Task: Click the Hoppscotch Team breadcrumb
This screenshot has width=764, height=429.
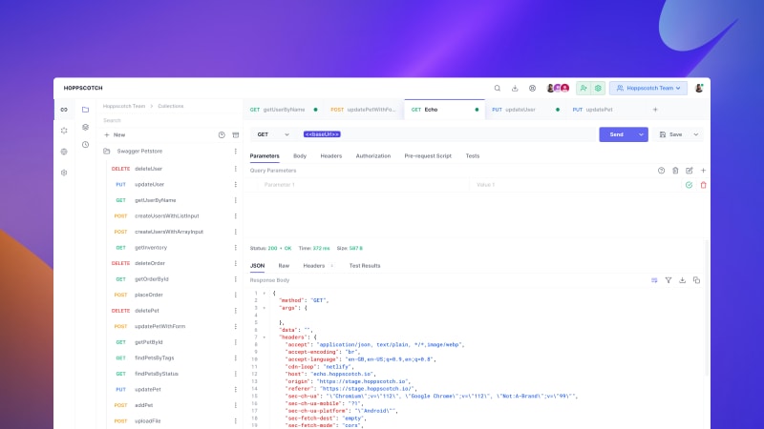Action: 124,106
